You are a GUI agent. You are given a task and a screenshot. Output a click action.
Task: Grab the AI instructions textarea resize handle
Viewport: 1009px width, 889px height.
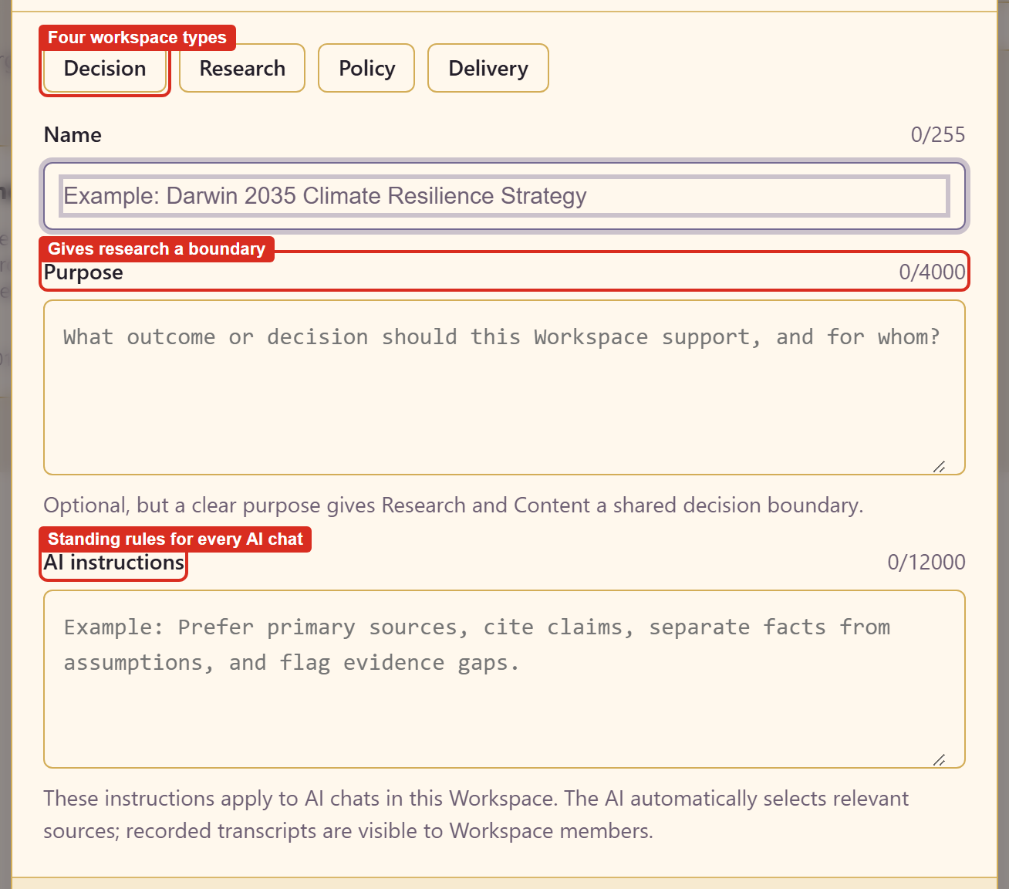pyautogui.click(x=939, y=760)
